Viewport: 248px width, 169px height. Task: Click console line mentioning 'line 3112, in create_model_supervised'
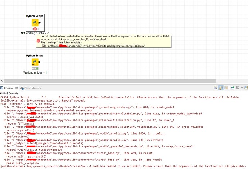point(102,114)
